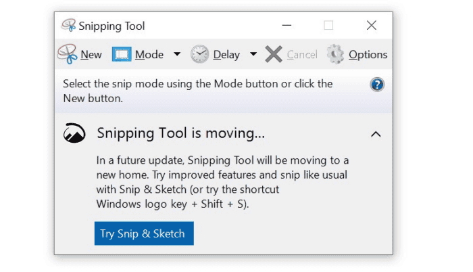Click the Snipping Tool title bar app icon

click(68, 26)
